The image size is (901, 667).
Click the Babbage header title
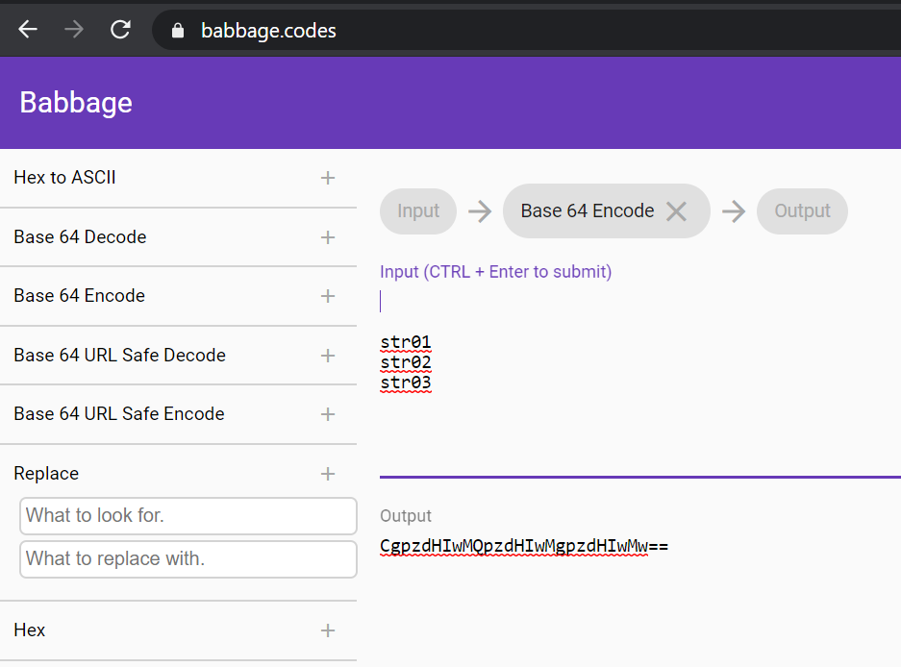point(76,102)
